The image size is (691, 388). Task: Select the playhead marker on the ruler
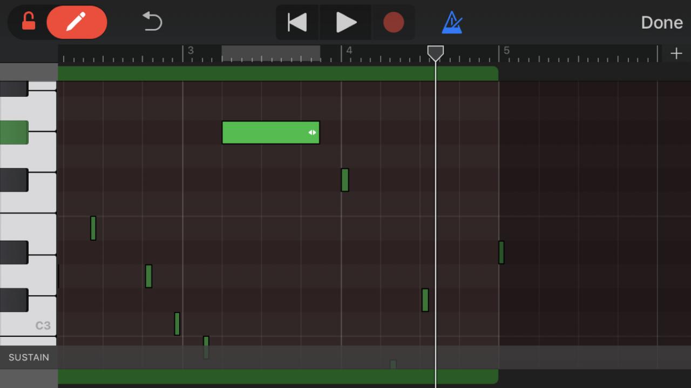436,53
